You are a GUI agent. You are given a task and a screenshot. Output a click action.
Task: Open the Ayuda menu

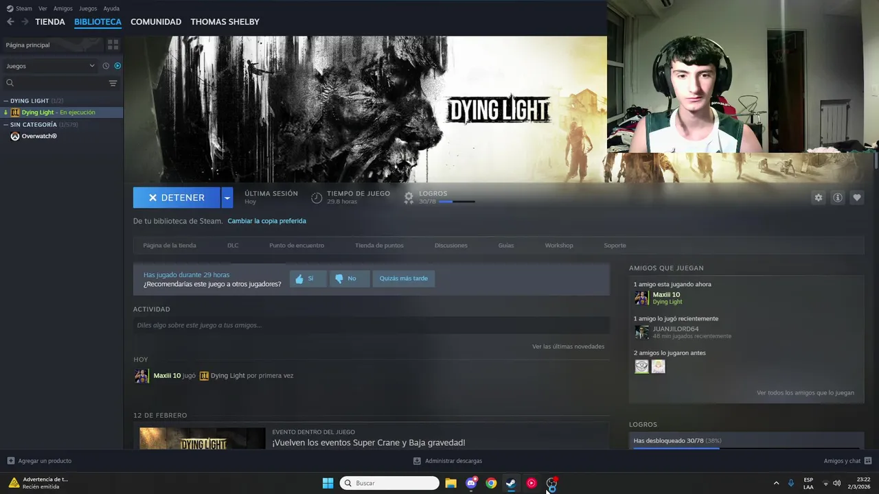click(111, 8)
